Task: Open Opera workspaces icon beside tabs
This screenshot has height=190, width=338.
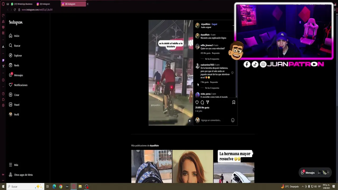Action: coord(8,4)
